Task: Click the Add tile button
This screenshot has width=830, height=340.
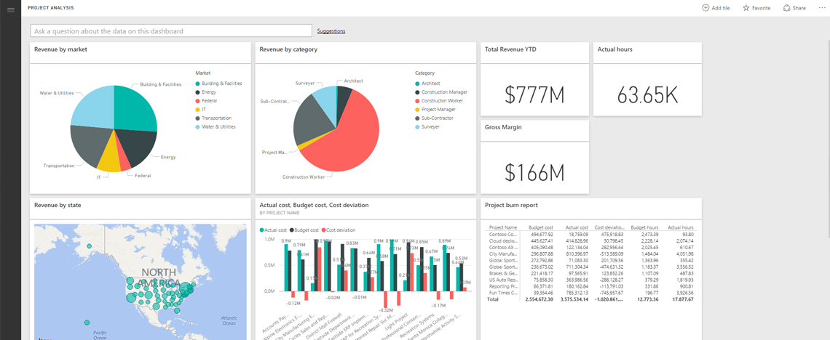Action: click(x=716, y=8)
